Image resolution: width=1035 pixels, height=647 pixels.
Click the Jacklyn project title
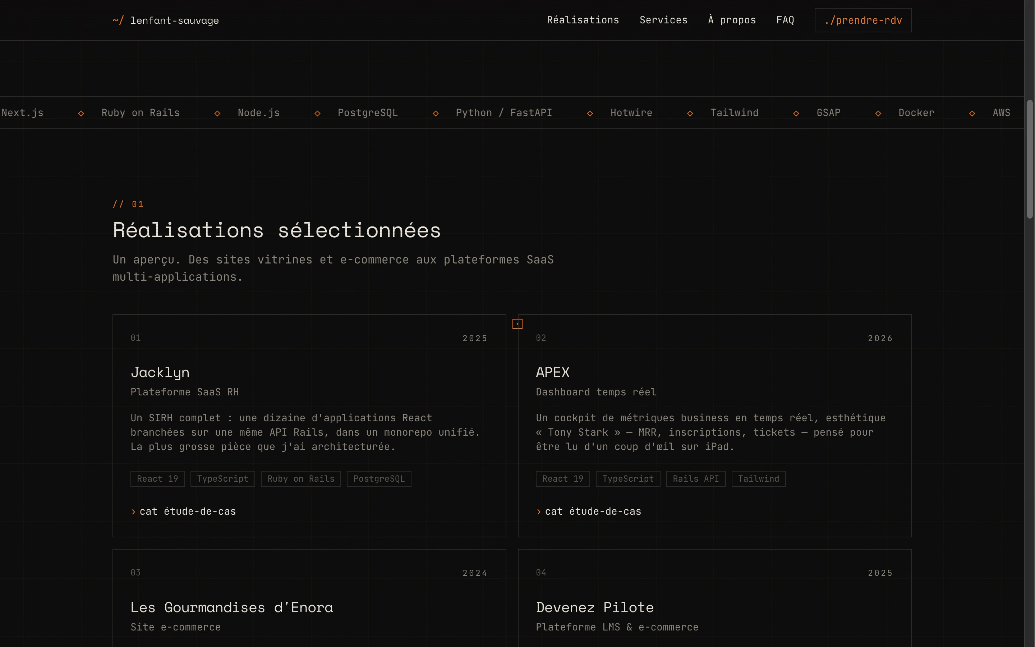(160, 373)
